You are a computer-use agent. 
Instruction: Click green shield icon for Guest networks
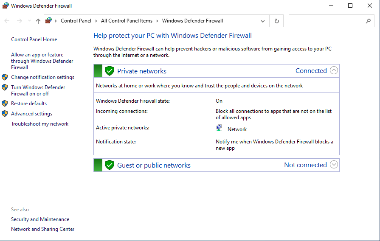tap(110, 165)
